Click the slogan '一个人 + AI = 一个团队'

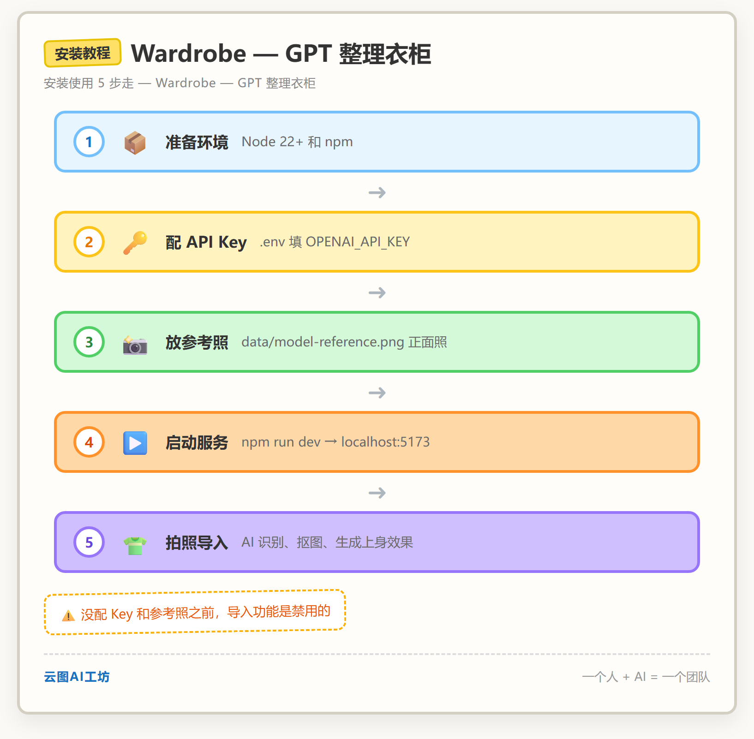coord(646,677)
